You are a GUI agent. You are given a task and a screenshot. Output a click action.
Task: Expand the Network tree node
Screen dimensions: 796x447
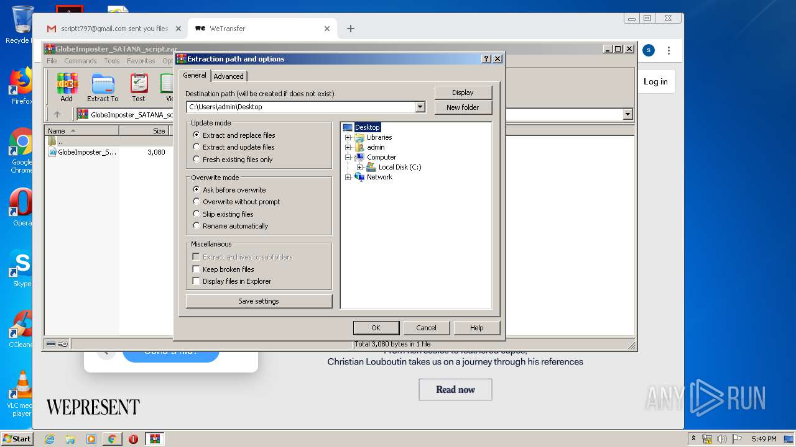[x=348, y=177]
